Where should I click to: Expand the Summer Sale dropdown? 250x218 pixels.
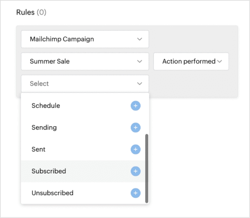(84, 61)
